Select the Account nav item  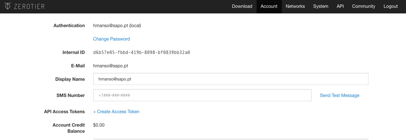click(269, 6)
